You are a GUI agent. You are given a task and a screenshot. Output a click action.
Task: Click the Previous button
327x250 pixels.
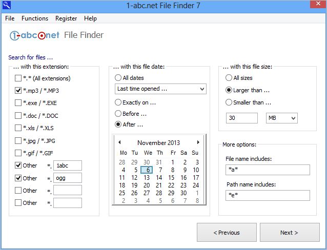point(227,233)
